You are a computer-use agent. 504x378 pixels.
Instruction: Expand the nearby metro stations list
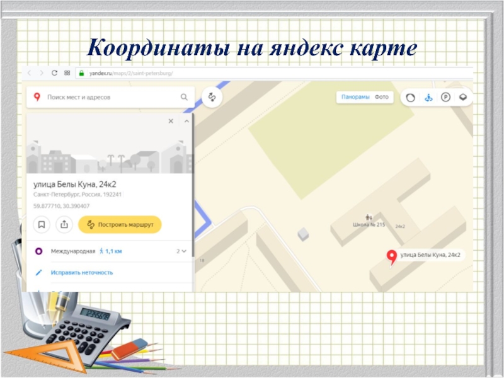pyautogui.click(x=182, y=251)
